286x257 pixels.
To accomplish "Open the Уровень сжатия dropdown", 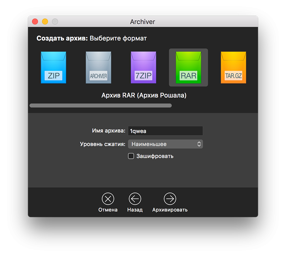I will tap(166, 144).
